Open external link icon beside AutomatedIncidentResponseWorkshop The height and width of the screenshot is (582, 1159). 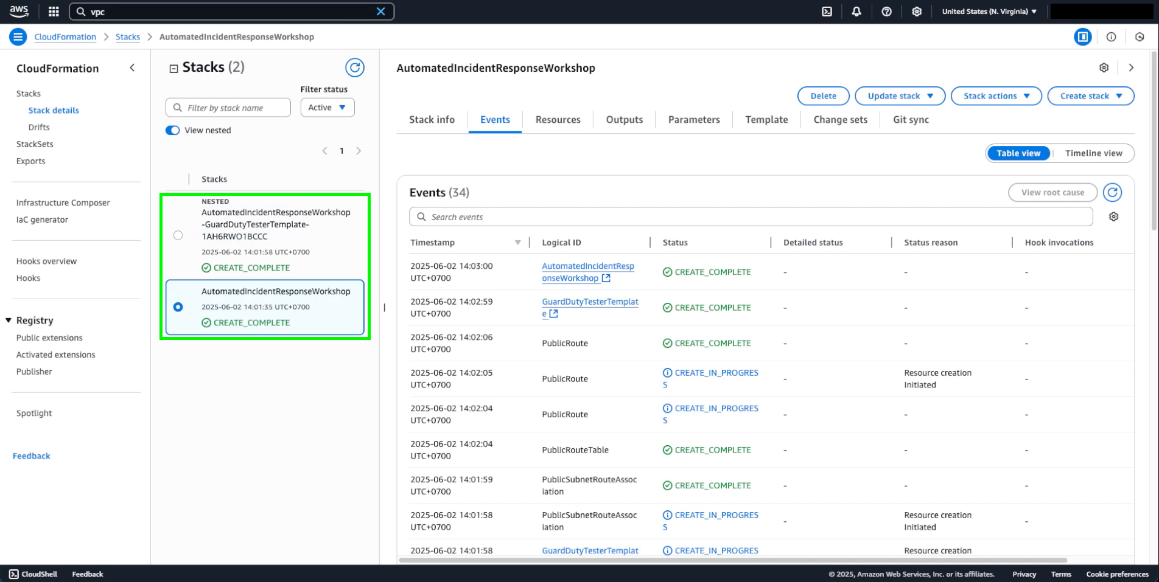pos(606,278)
